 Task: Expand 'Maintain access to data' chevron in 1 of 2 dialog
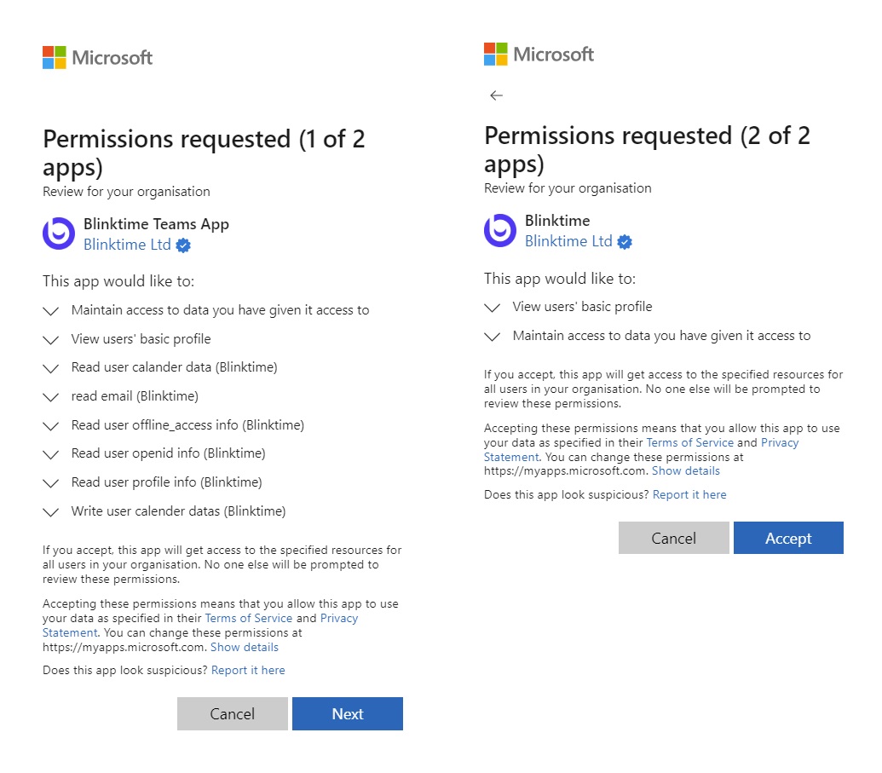pyautogui.click(x=51, y=311)
